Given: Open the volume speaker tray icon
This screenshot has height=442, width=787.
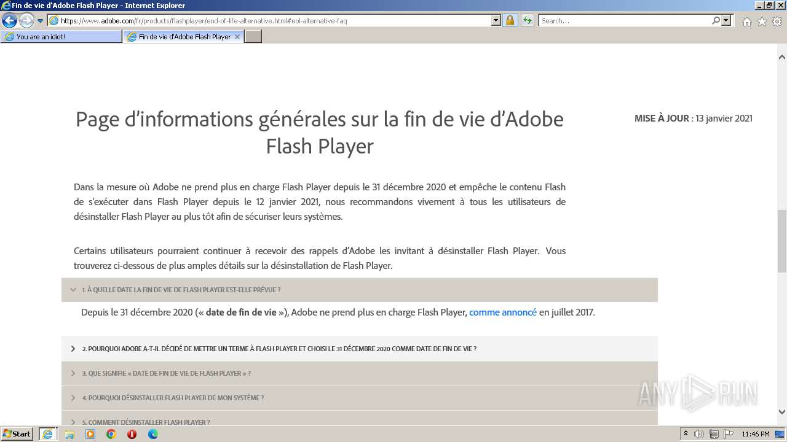Looking at the screenshot, I should click(x=699, y=434).
